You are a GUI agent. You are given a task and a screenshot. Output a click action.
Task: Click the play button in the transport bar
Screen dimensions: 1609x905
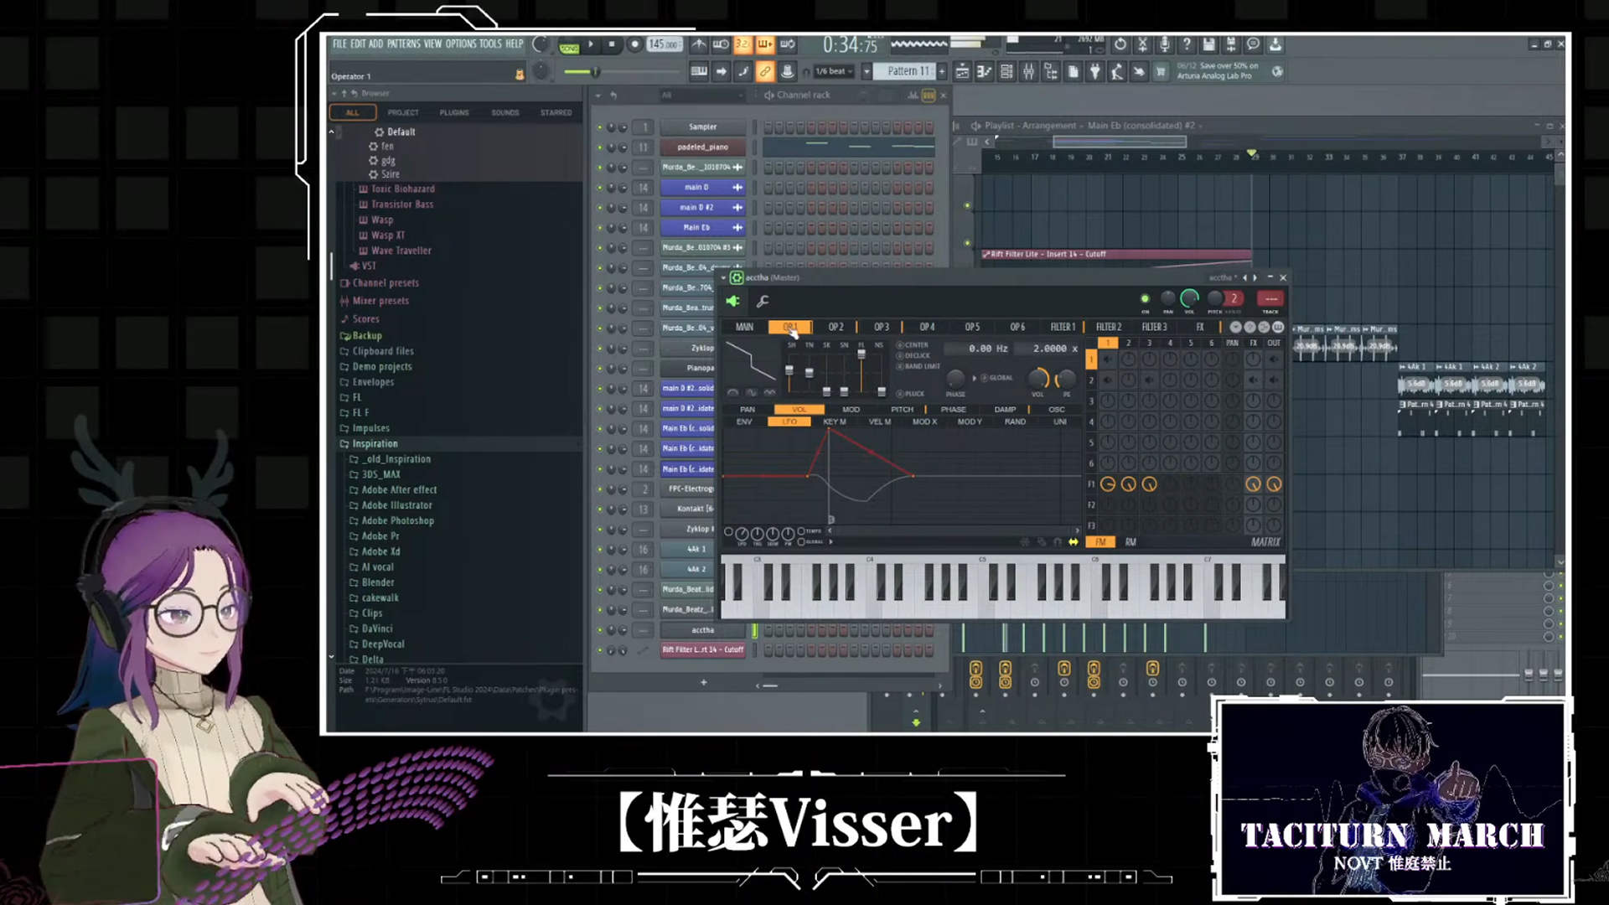591,44
